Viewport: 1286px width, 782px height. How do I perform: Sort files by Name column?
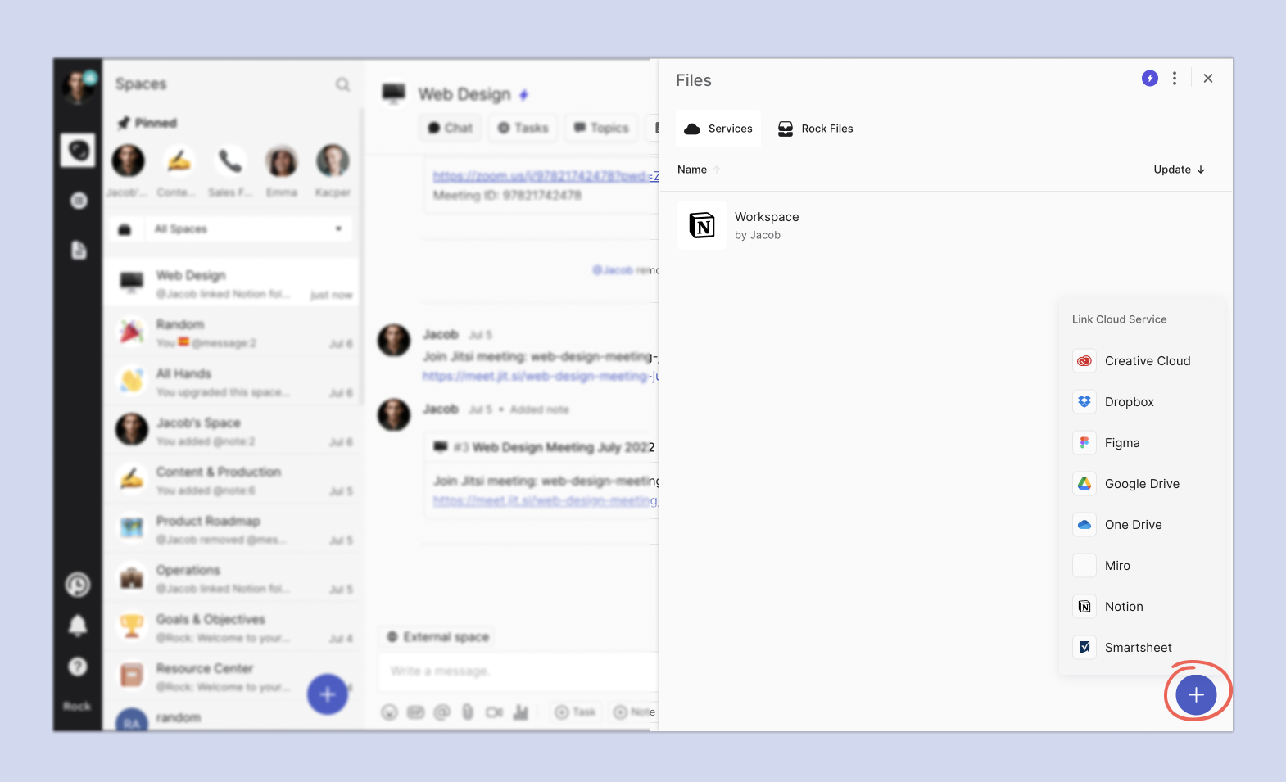692,170
